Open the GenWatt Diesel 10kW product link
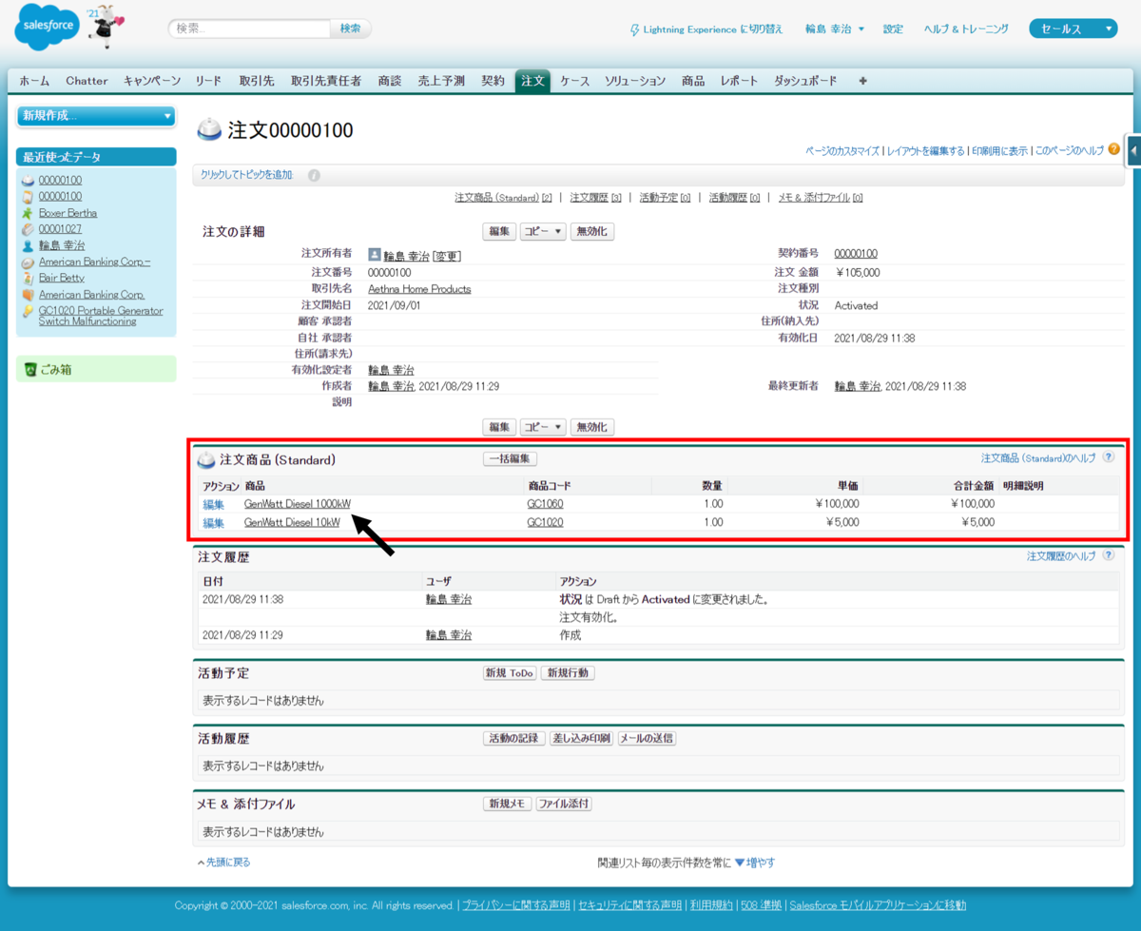The width and height of the screenshot is (1141, 931). pos(292,523)
